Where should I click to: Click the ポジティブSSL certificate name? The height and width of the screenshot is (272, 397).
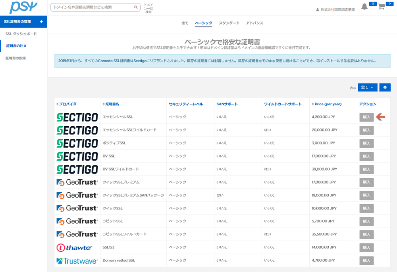(114, 143)
